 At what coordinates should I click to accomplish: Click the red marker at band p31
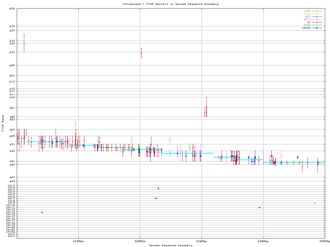click(141, 53)
